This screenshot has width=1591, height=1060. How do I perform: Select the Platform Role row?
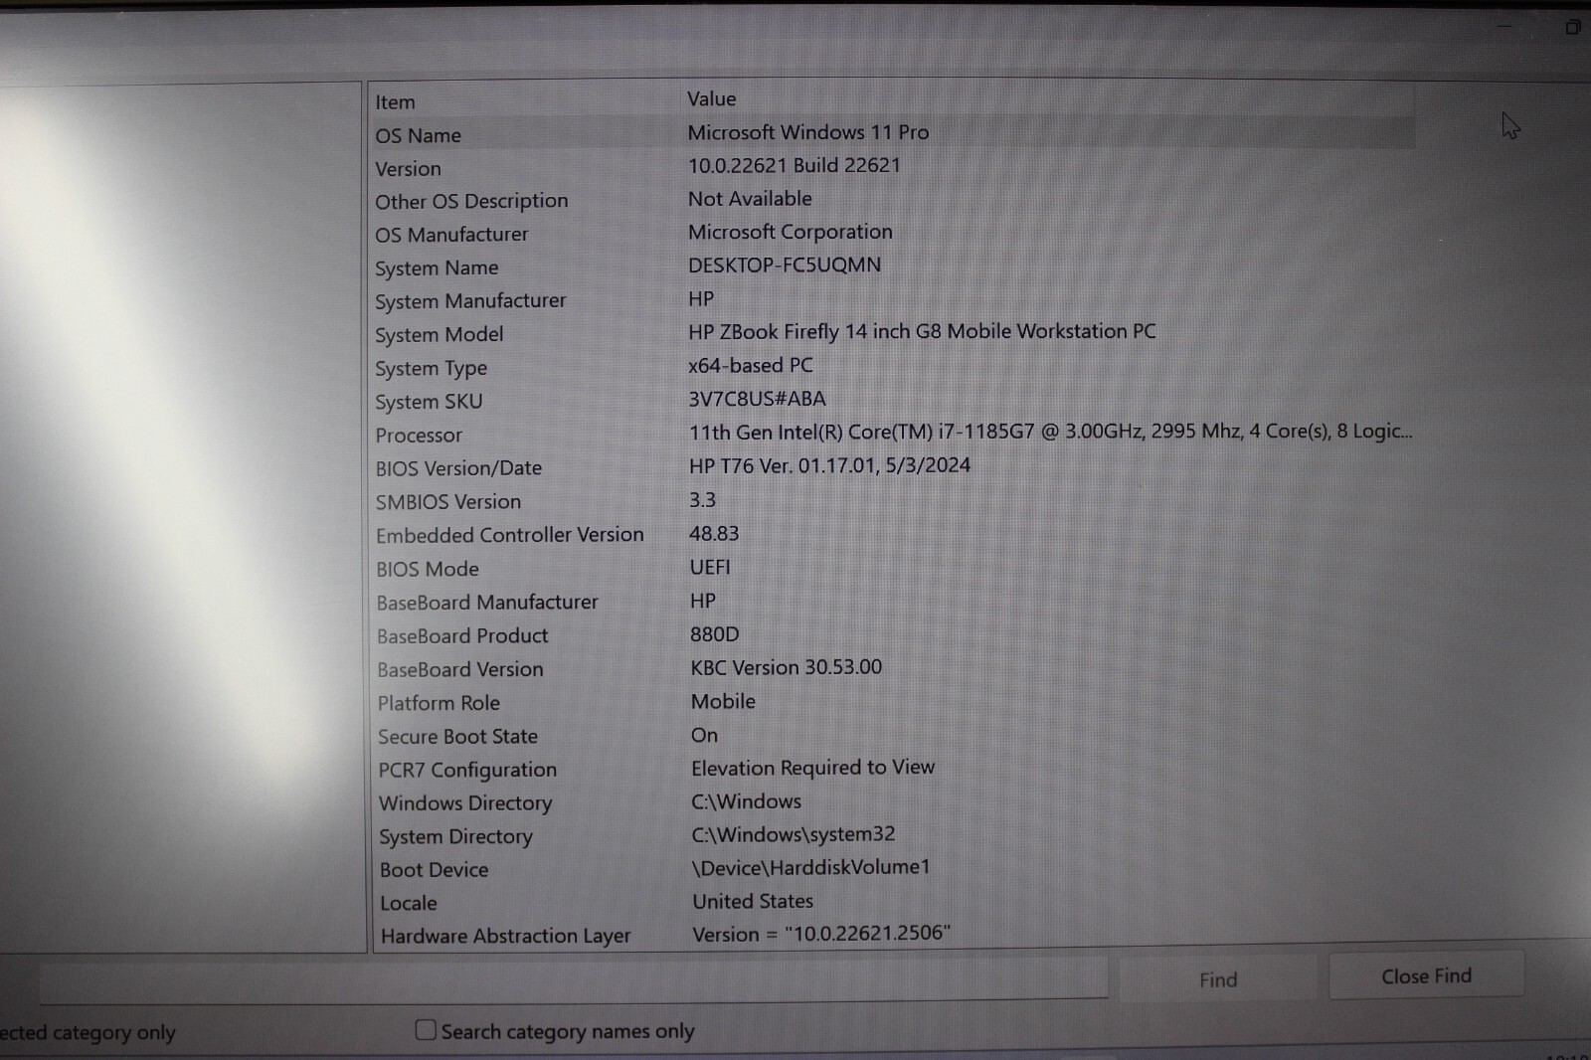(893, 702)
